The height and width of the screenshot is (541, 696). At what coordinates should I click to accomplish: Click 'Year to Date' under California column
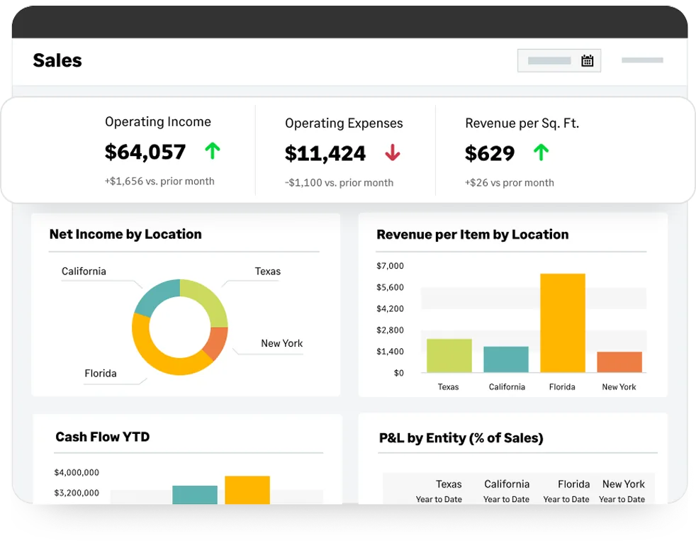(507, 499)
